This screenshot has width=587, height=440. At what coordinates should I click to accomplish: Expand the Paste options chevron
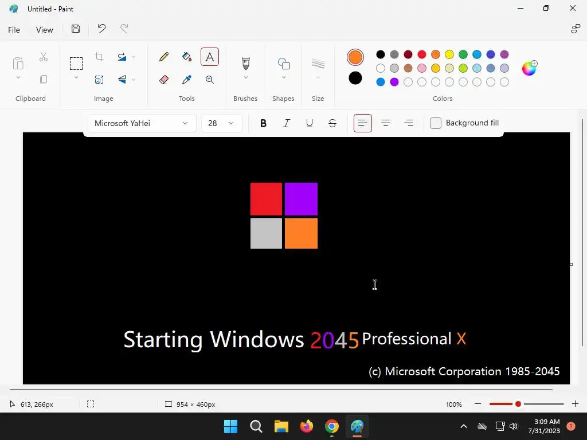(x=18, y=77)
